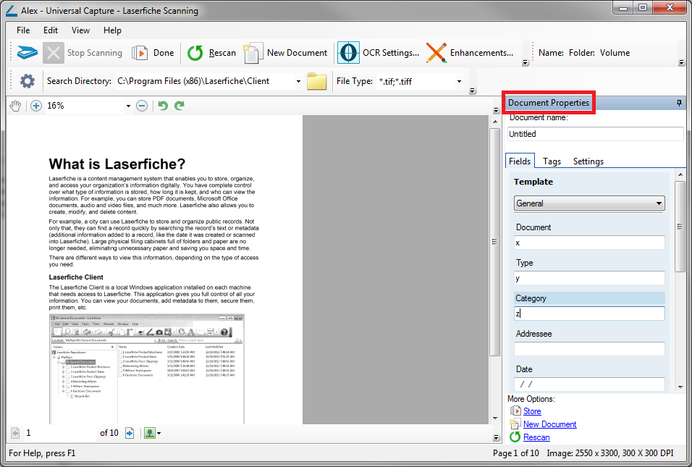Open the Template dropdown showing General
Screen dimensions: 692x467
coord(589,203)
